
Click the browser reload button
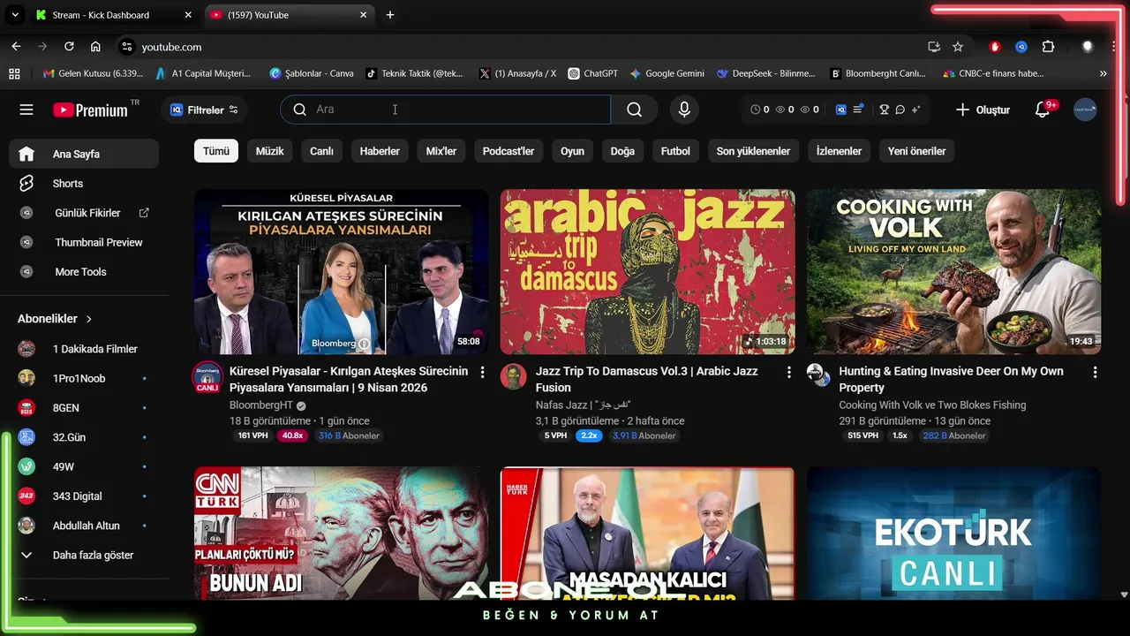[69, 47]
